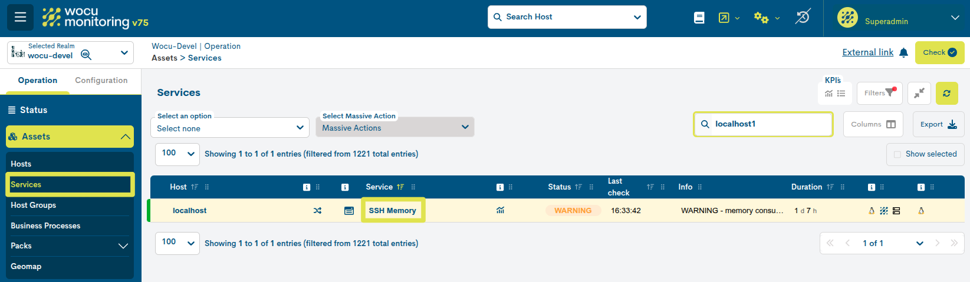Image resolution: width=970 pixels, height=282 pixels.
Task: Open the Massive Actions dropdown
Action: tap(395, 127)
